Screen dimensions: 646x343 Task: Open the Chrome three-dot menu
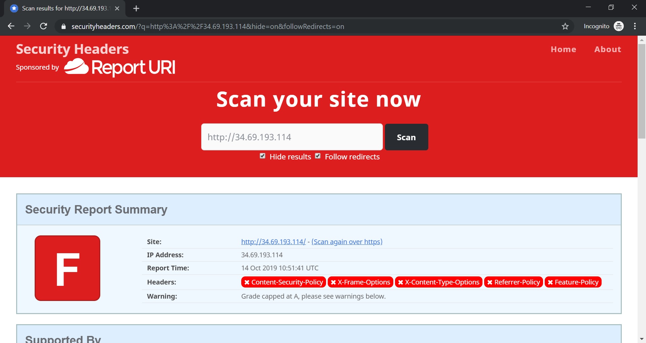(635, 26)
